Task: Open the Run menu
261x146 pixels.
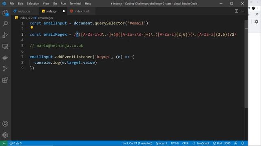Action: pos(63,4)
